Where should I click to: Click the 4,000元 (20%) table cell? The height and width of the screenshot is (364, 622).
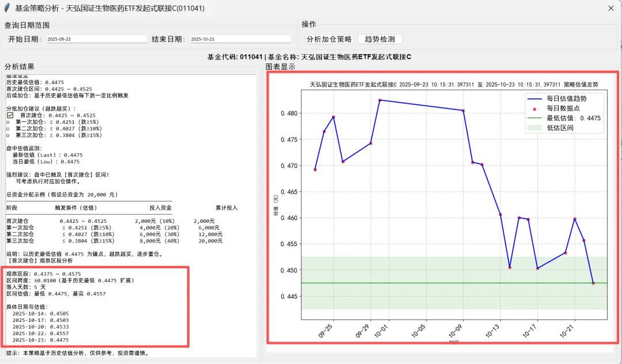(x=160, y=228)
